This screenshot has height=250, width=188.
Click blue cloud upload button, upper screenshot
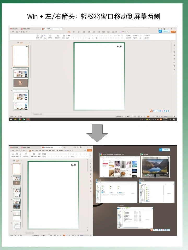click(x=164, y=31)
